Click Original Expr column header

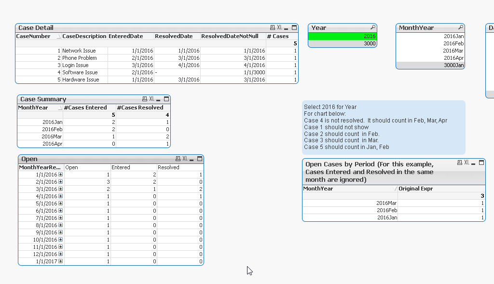[441, 189]
